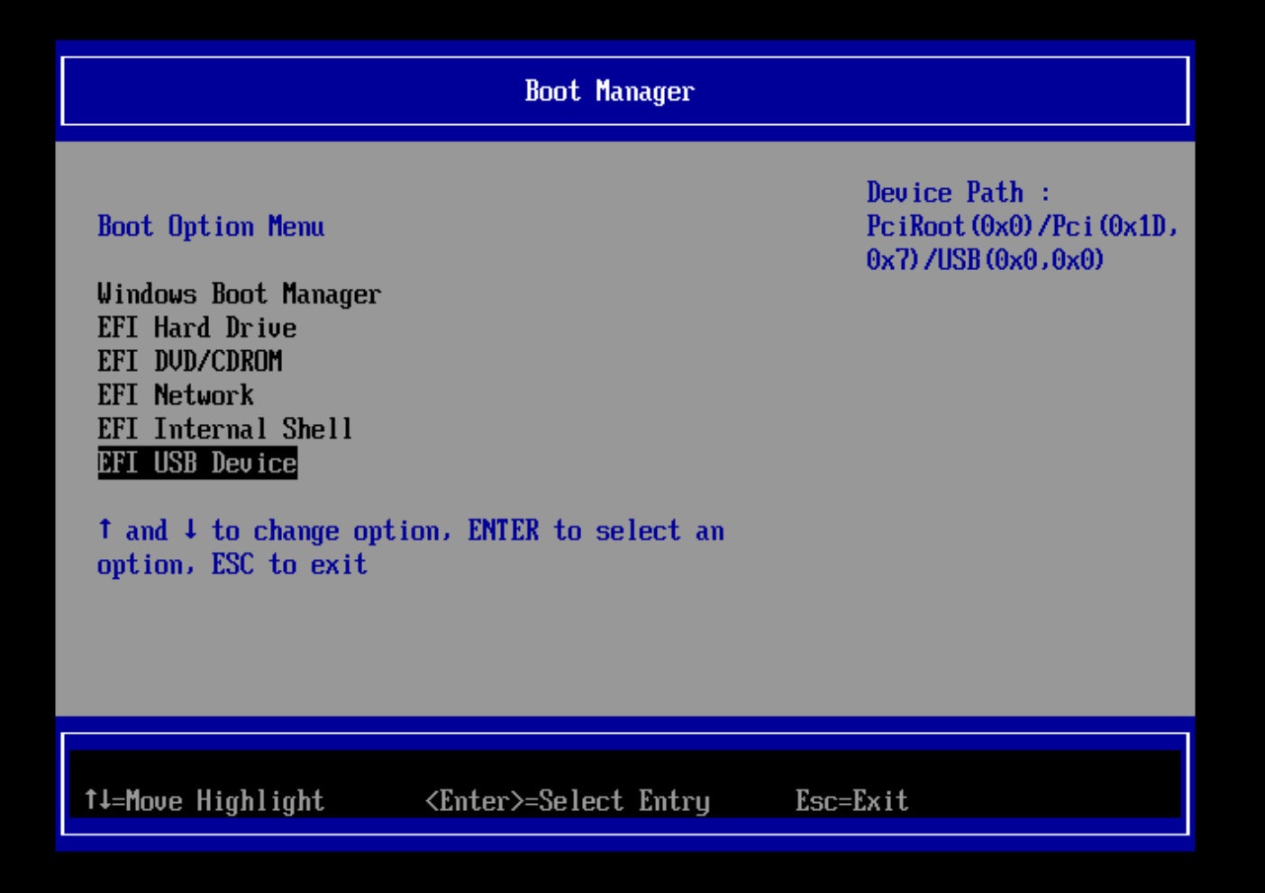The image size is (1265, 893).
Task: Click the Boot Manager title bar
Action: (x=610, y=91)
